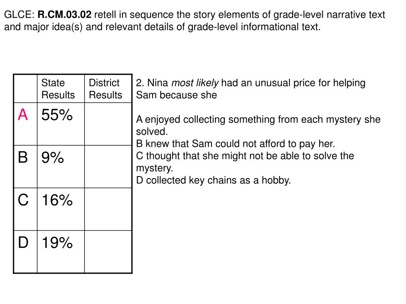Click empty District Results cell for row A

108,124
